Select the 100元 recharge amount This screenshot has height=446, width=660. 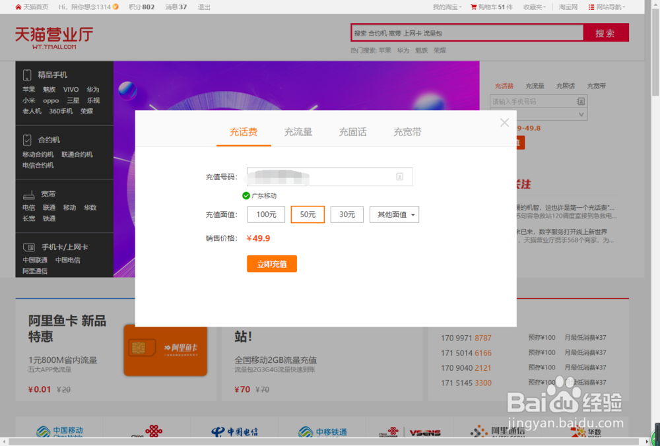coord(266,214)
